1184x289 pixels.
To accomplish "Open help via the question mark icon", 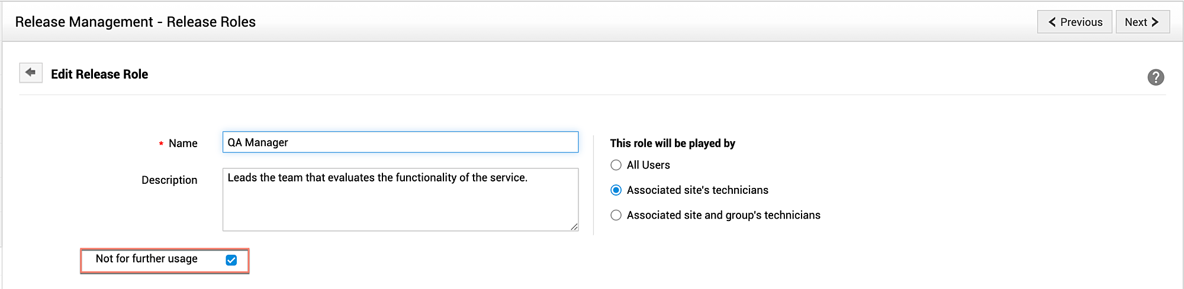I will (1155, 77).
